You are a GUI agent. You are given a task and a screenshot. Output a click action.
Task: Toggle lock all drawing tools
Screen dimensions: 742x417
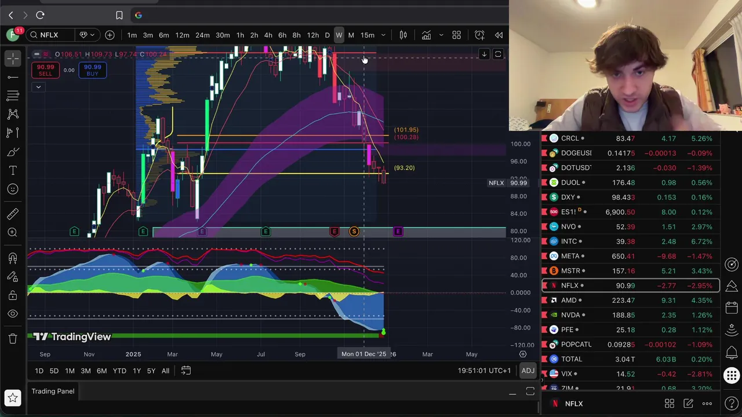pos(13,295)
